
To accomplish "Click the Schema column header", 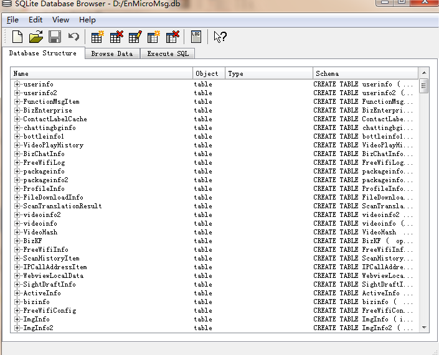I will click(x=366, y=73).
